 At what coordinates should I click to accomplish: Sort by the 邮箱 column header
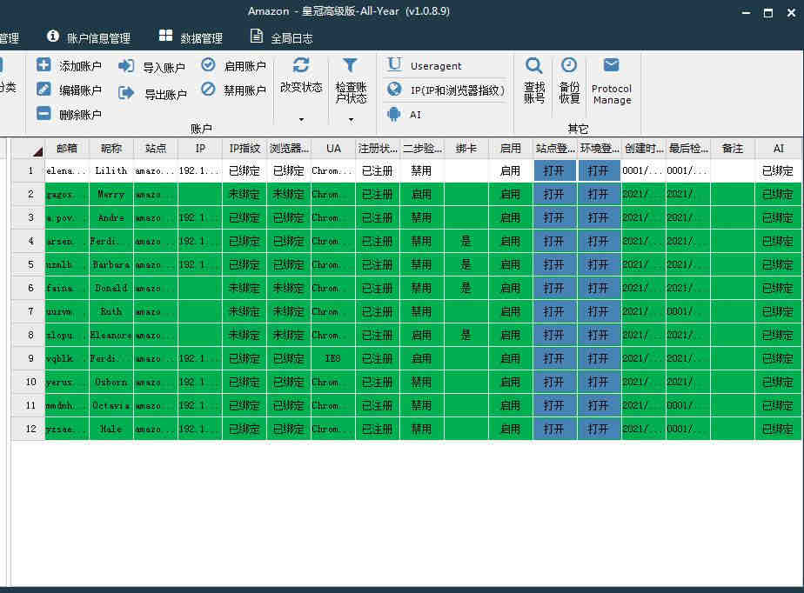(67, 149)
